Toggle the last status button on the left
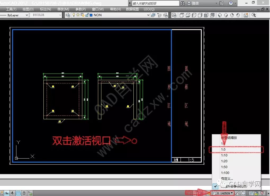 30,193
